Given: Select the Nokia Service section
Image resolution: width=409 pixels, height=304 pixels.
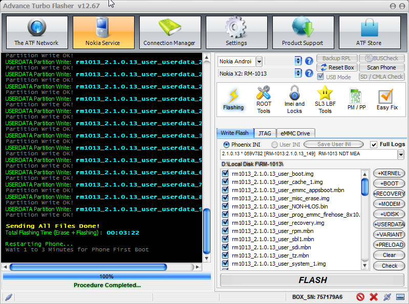Looking at the screenshot, I should pos(103,32).
